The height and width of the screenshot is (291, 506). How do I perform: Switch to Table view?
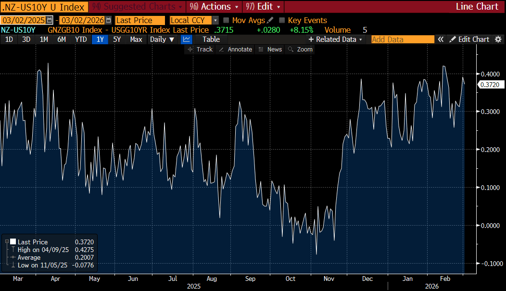[211, 39]
